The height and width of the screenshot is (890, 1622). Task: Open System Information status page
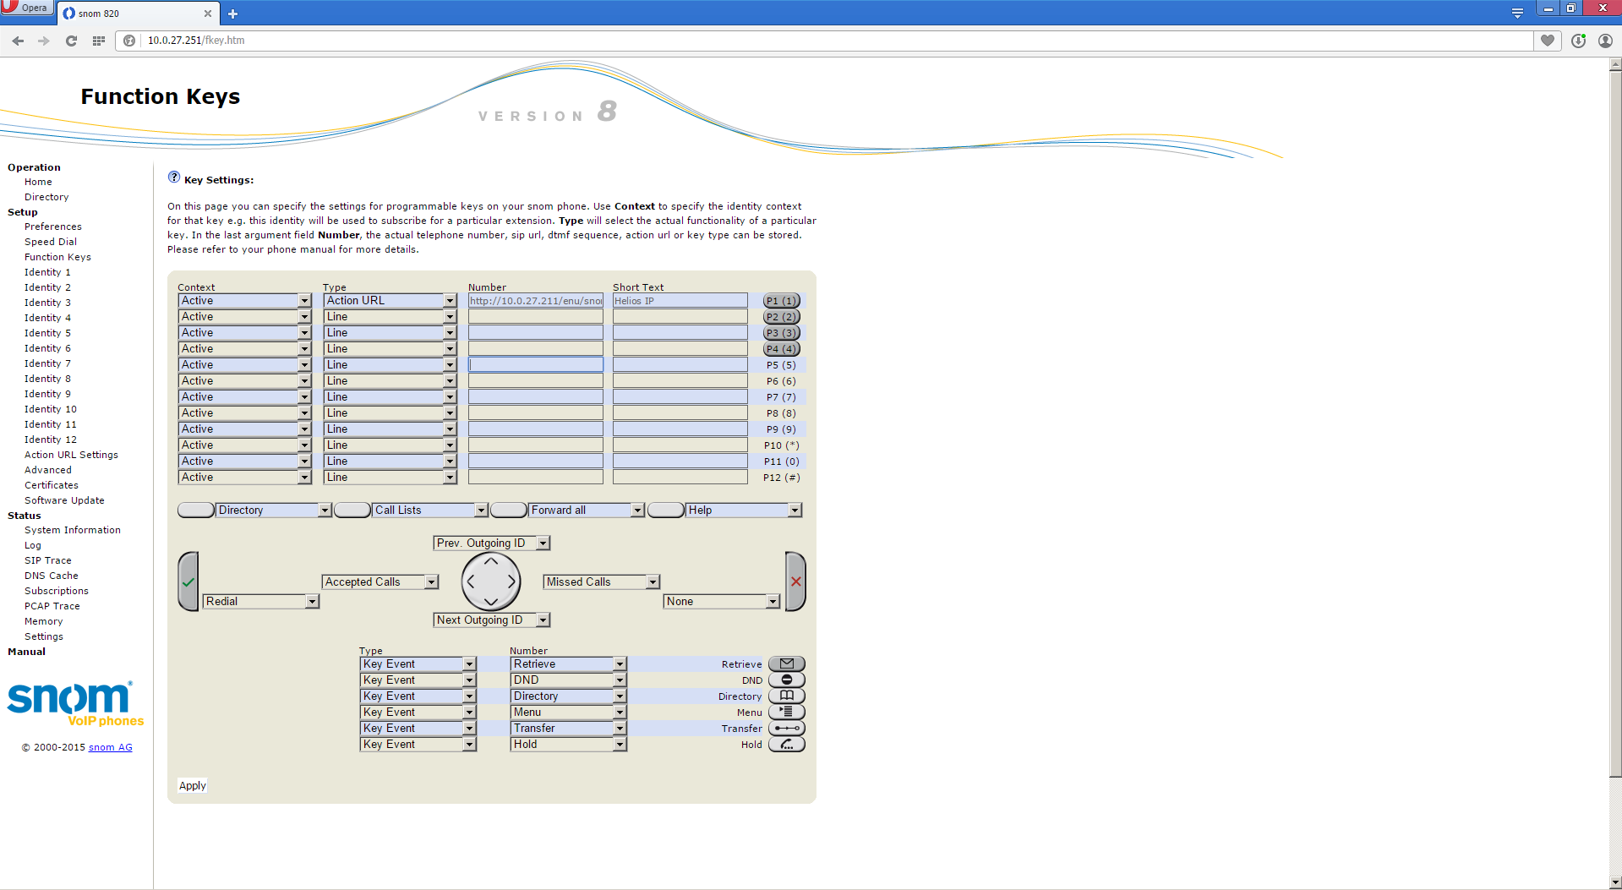tap(73, 530)
